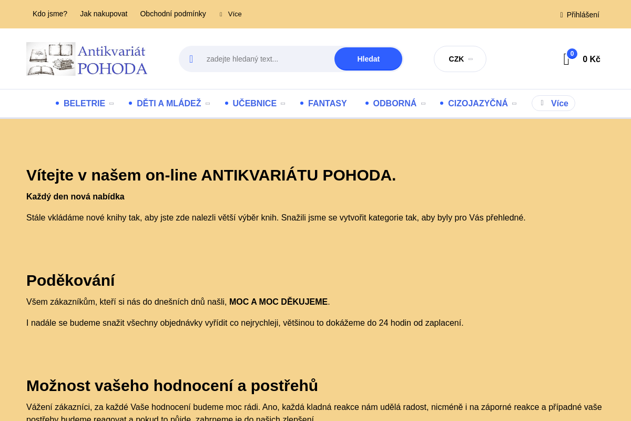Click the chevron icon inside the Více navigation button
The height and width of the screenshot is (421, 631).
click(x=542, y=103)
